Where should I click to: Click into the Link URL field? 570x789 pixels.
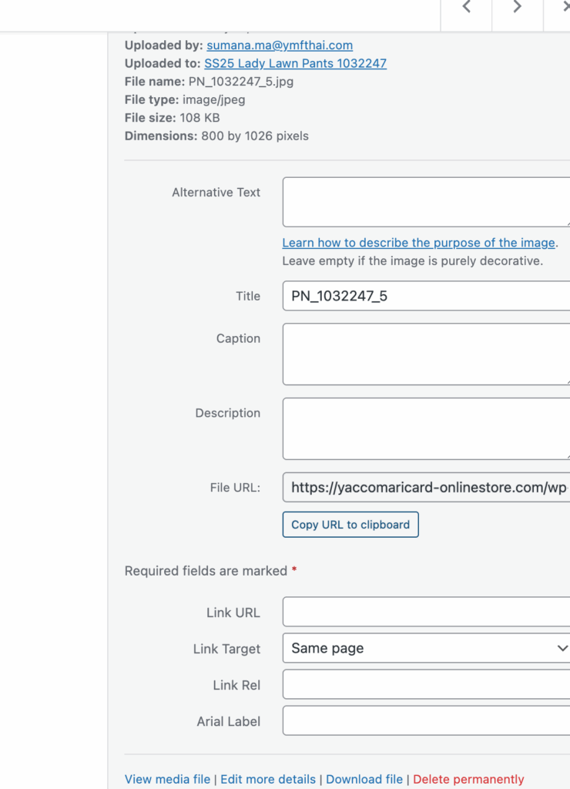[426, 613]
